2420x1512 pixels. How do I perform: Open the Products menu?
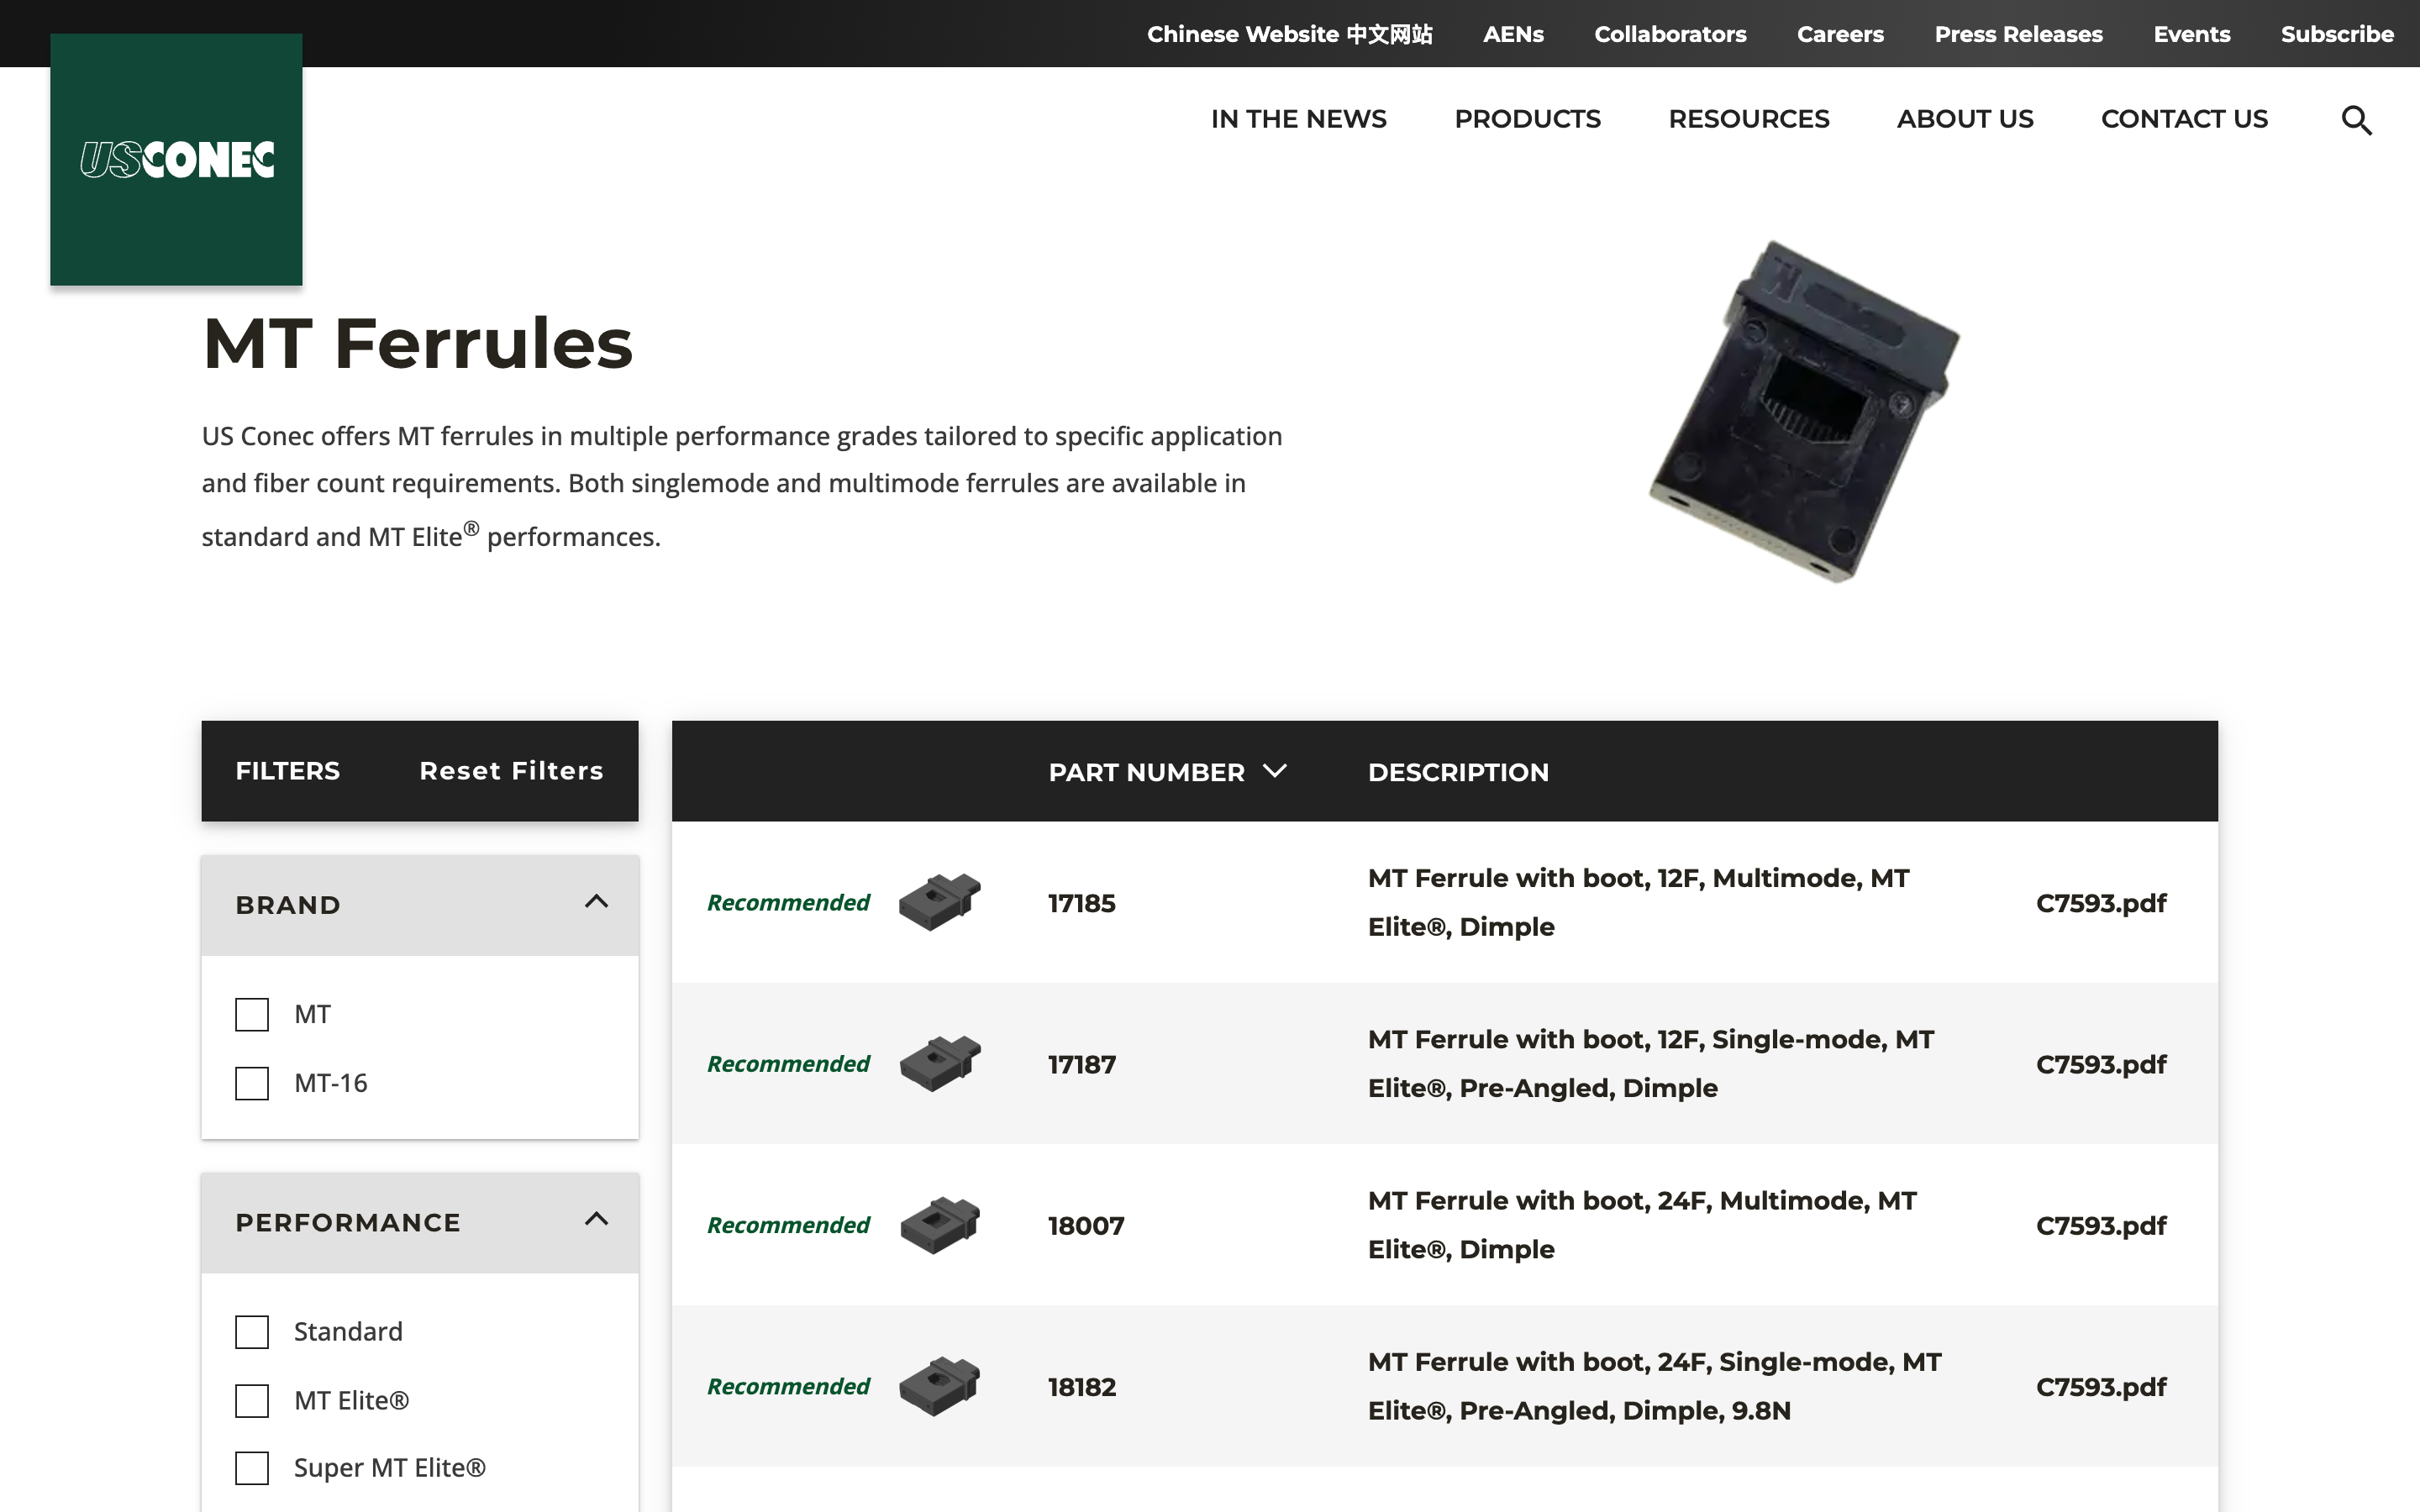[x=1527, y=119]
